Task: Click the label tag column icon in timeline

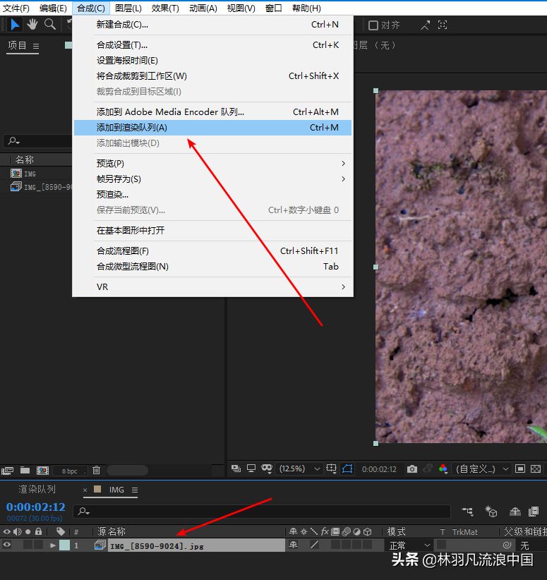Action: pos(61,531)
